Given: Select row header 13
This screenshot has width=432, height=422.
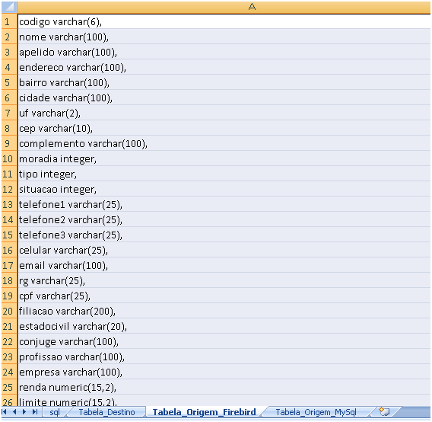Looking at the screenshot, I should (x=9, y=204).
